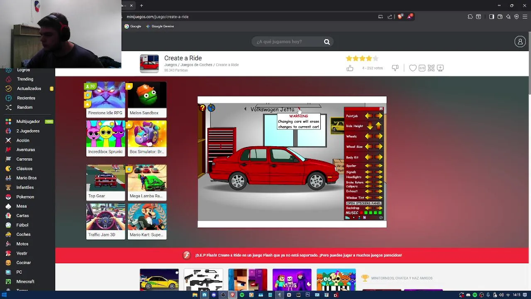Click the monitor plus icon
This screenshot has height=299, width=531.
tap(440, 68)
